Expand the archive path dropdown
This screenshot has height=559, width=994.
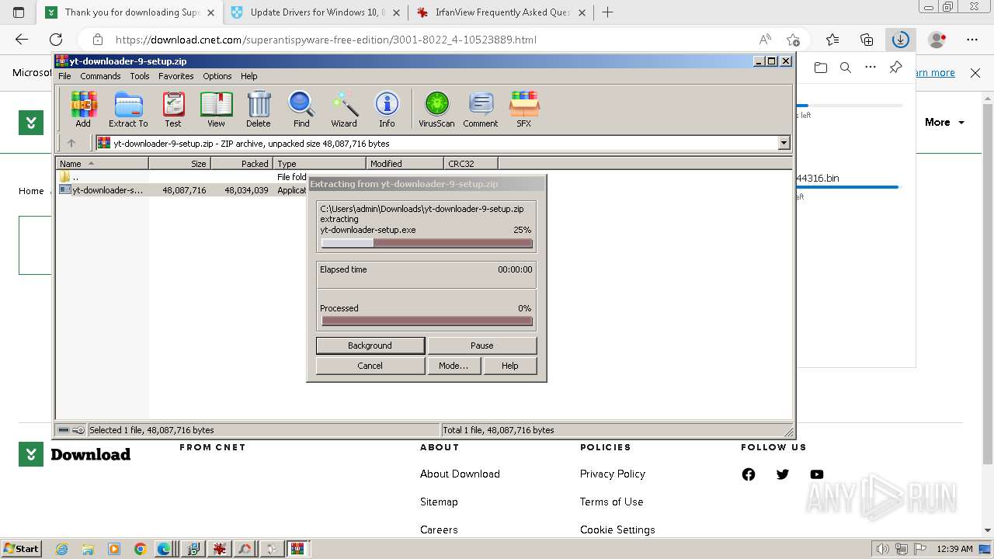point(784,143)
